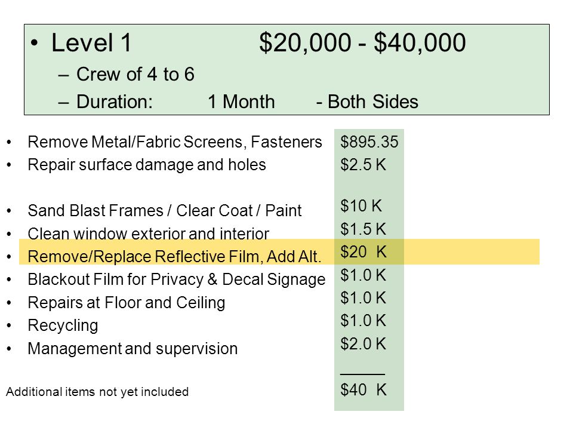Select the Recycling bullet item
Viewport: 573px width, 430px height.
[63, 326]
